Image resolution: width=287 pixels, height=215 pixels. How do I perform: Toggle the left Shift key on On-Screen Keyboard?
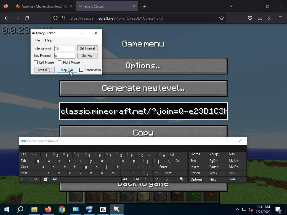coord(32,173)
